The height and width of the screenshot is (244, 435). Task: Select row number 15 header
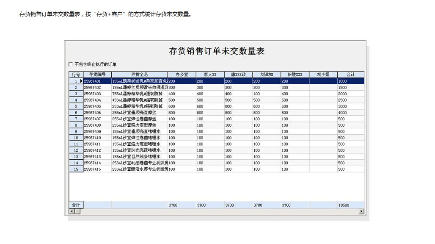(x=76, y=169)
